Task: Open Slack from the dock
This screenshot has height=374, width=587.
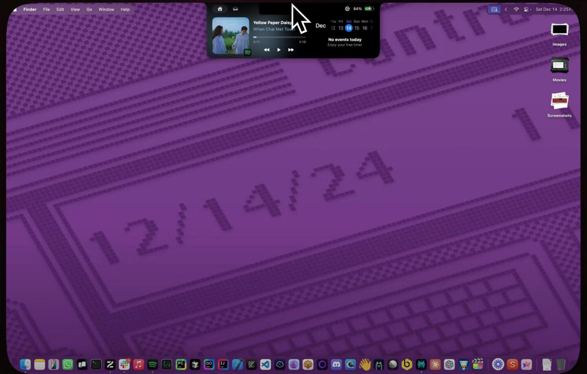Action: [124, 364]
